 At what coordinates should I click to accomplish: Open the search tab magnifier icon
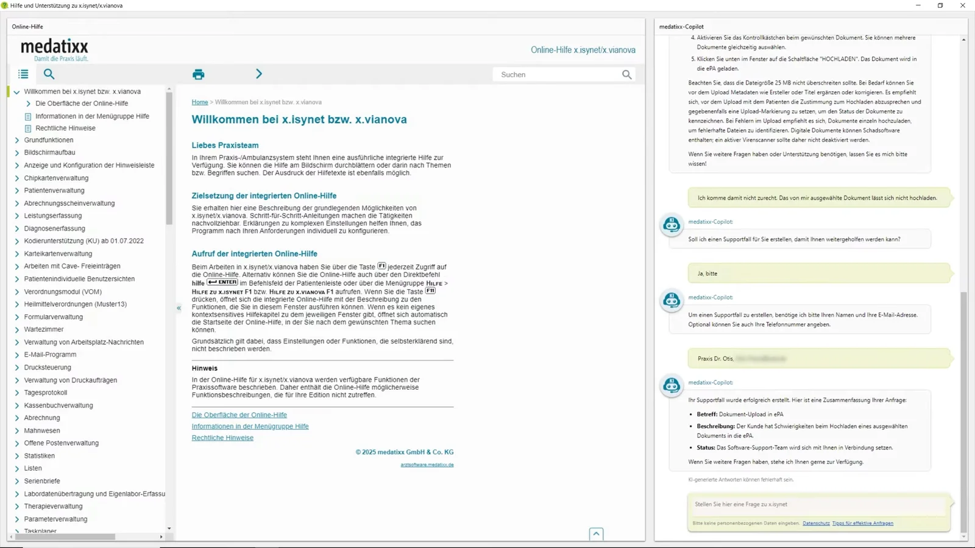click(49, 74)
